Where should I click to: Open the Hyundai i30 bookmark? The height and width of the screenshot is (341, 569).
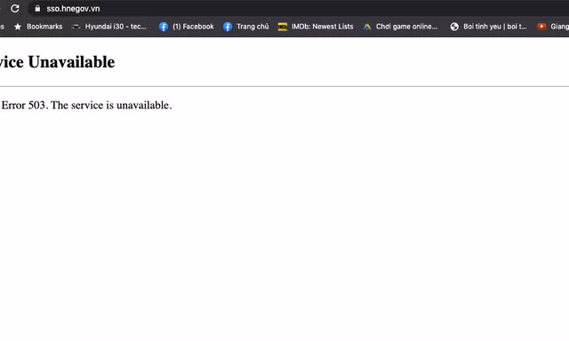pos(109,27)
